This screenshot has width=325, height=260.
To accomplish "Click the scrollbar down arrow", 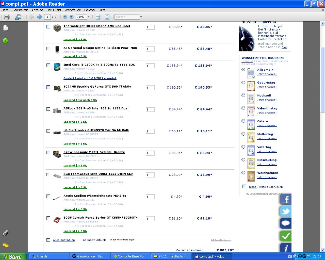I will pos(323,250).
